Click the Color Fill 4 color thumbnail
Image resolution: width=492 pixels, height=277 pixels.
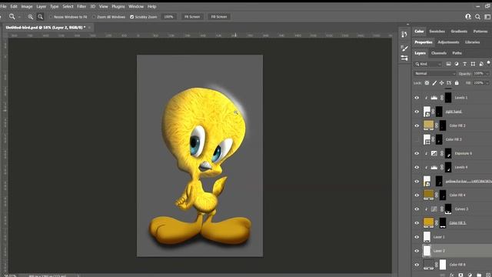[x=428, y=195]
